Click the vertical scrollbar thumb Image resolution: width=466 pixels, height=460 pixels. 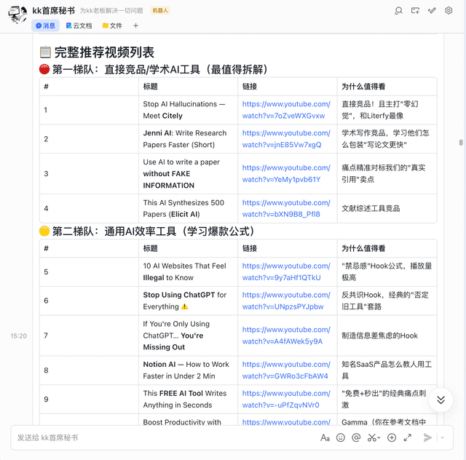coord(461,143)
